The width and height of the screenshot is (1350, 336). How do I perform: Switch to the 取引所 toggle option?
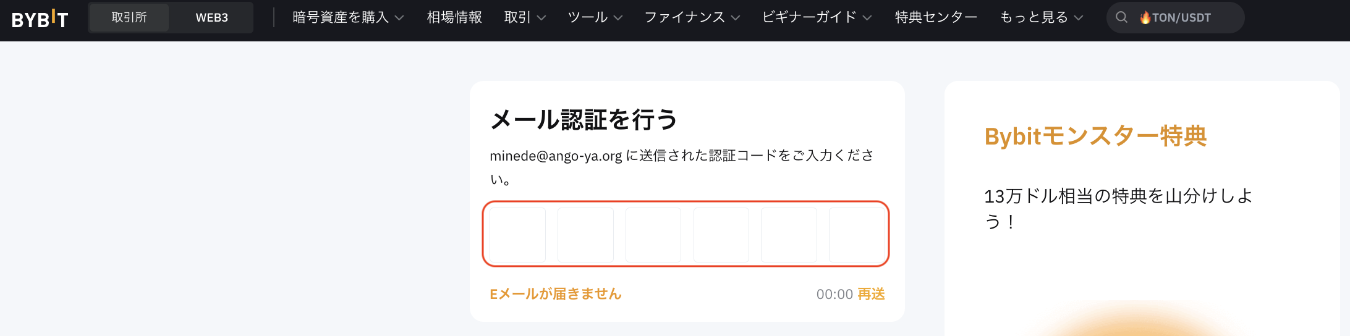click(129, 17)
